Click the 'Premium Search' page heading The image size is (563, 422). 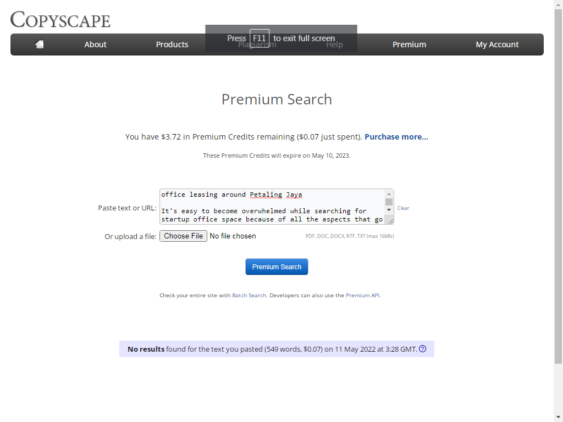(277, 99)
